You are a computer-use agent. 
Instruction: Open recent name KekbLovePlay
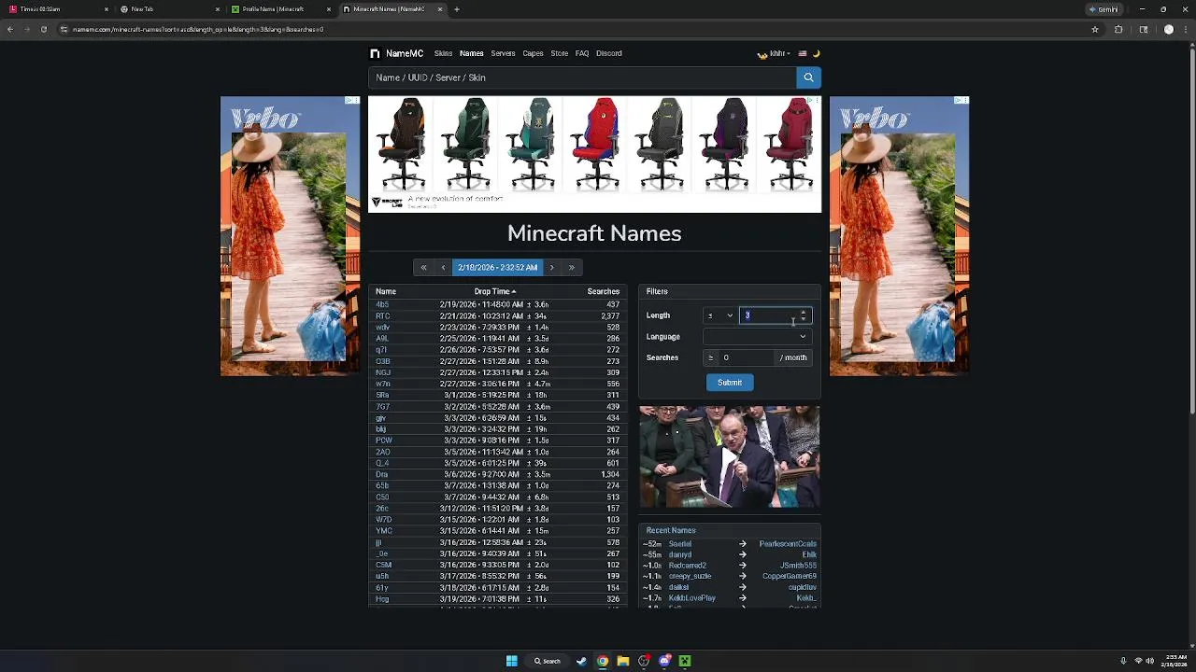(x=692, y=598)
